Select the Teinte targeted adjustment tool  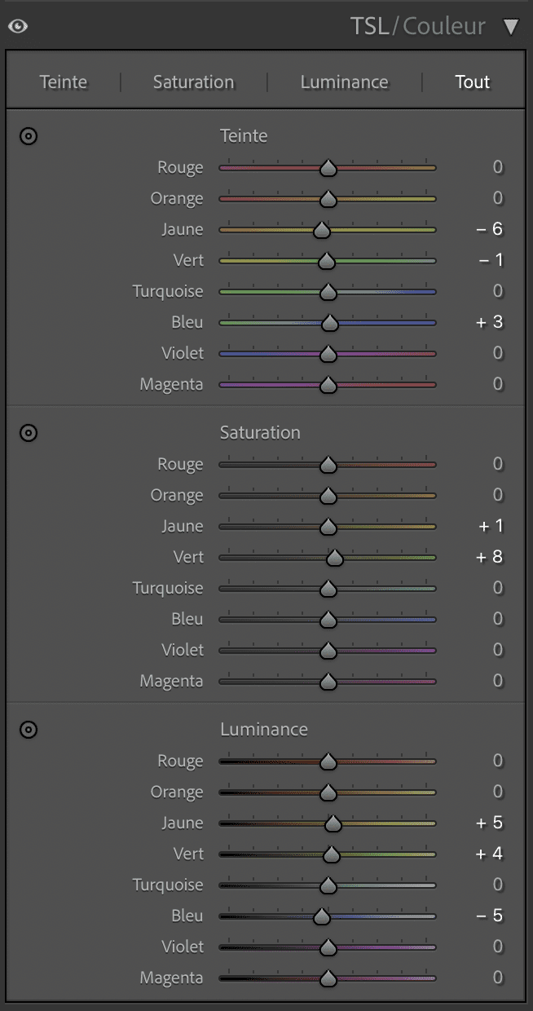pyautogui.click(x=29, y=136)
